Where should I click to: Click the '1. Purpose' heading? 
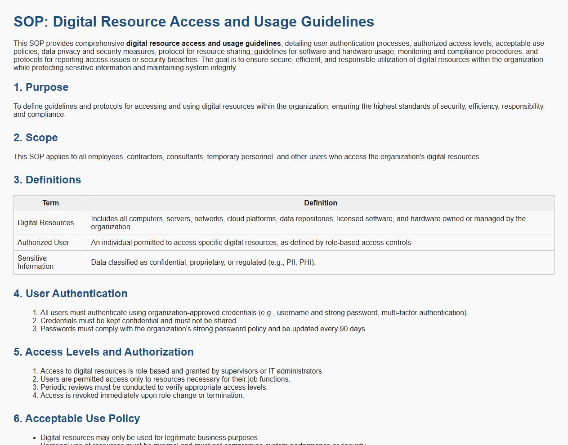(41, 87)
